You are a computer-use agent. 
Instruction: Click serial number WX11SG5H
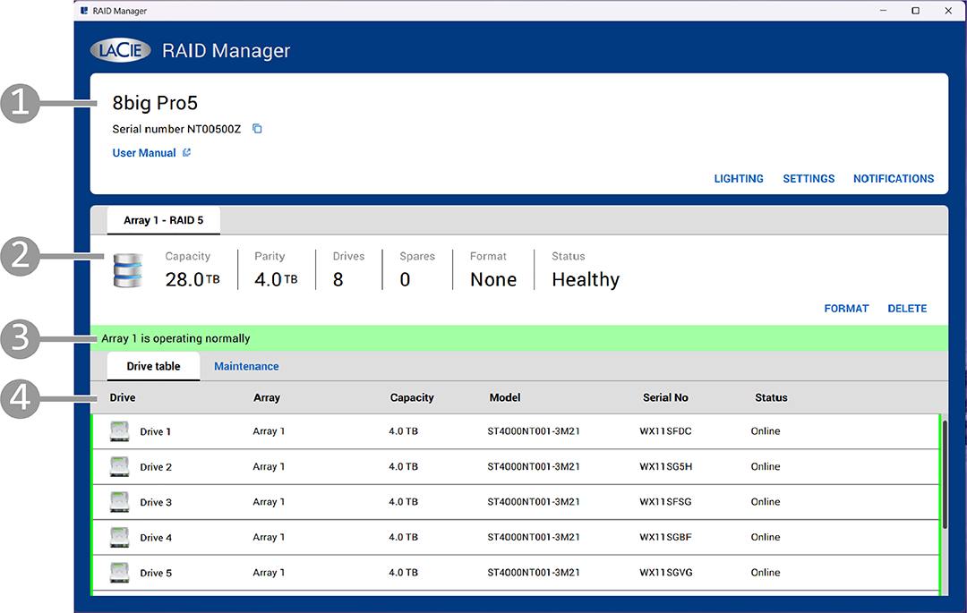click(x=666, y=466)
